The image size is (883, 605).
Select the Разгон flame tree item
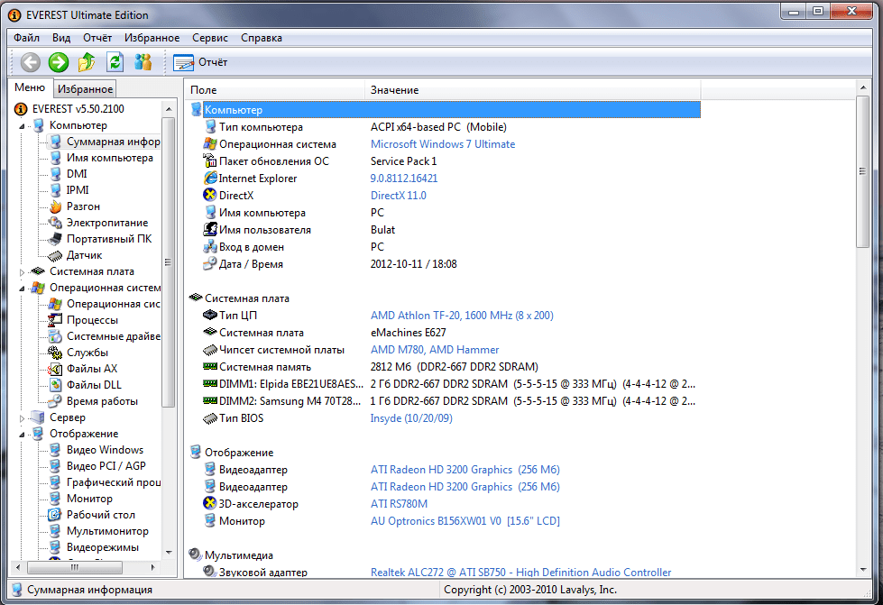tap(83, 206)
